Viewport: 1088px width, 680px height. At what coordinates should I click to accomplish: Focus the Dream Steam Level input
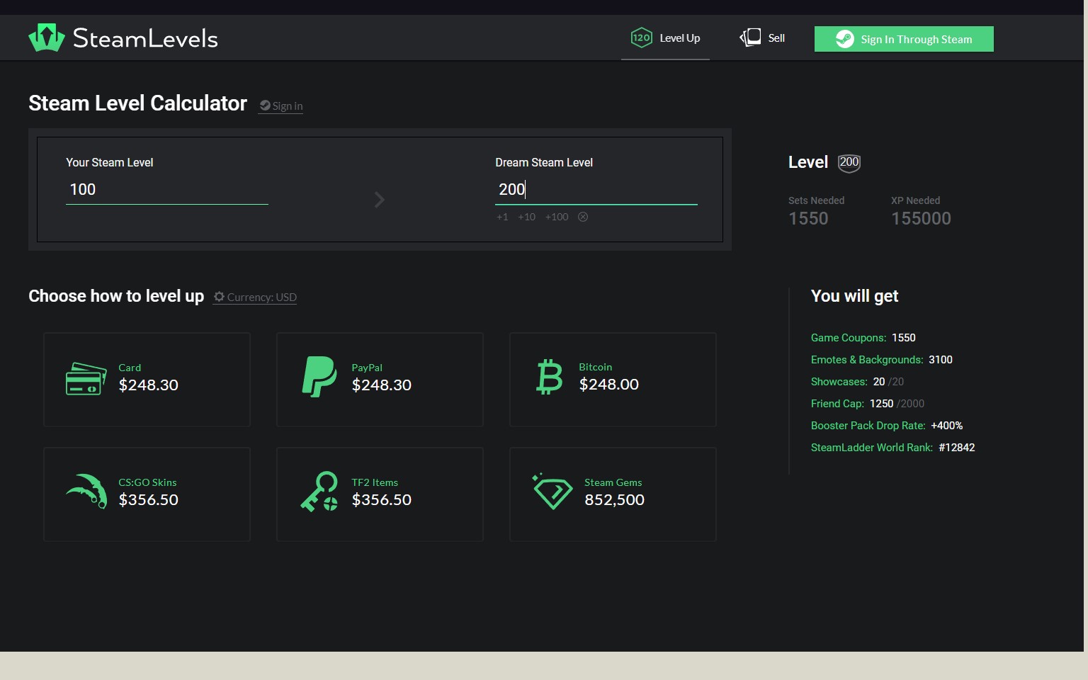pyautogui.click(x=596, y=190)
